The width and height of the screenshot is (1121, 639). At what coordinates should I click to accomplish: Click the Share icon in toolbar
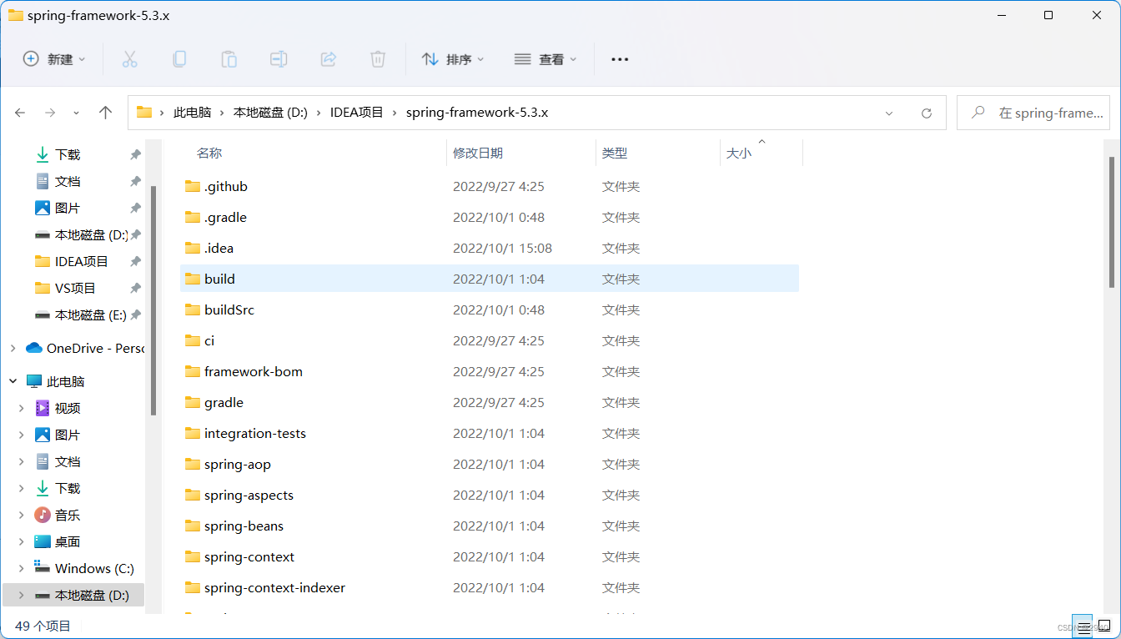(x=329, y=59)
